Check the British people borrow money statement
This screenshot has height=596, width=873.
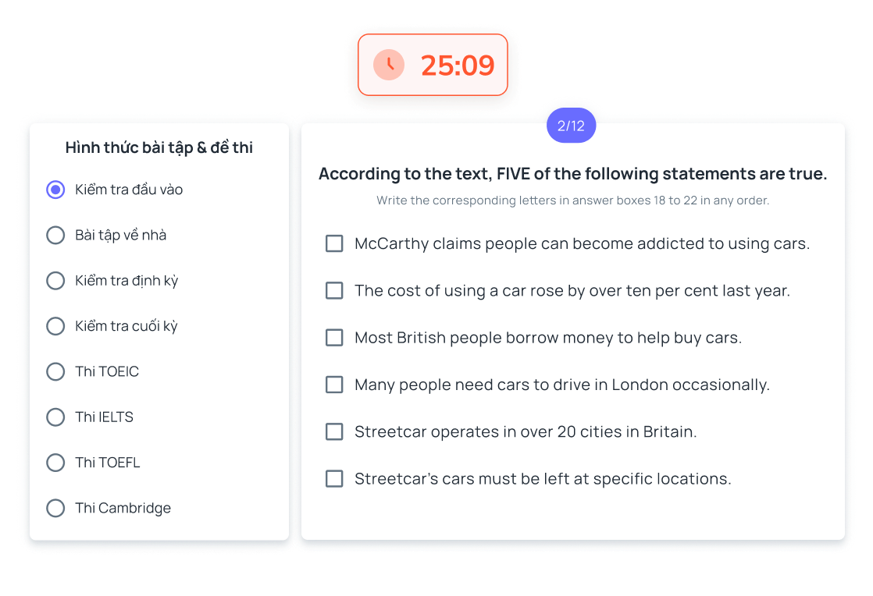pos(334,338)
